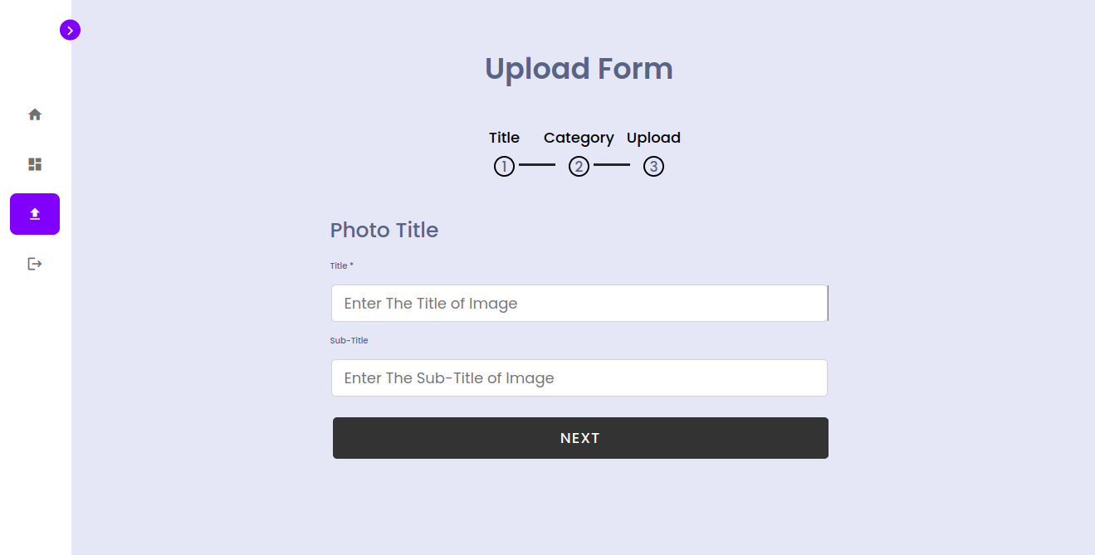Screen dimensions: 1095x555
Task: Click step circle 3 below Upload
Action: (653, 166)
